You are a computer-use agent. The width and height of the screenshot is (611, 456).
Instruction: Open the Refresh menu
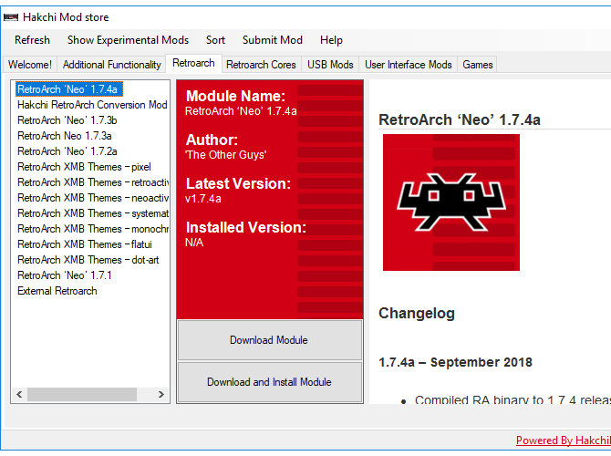click(x=32, y=40)
